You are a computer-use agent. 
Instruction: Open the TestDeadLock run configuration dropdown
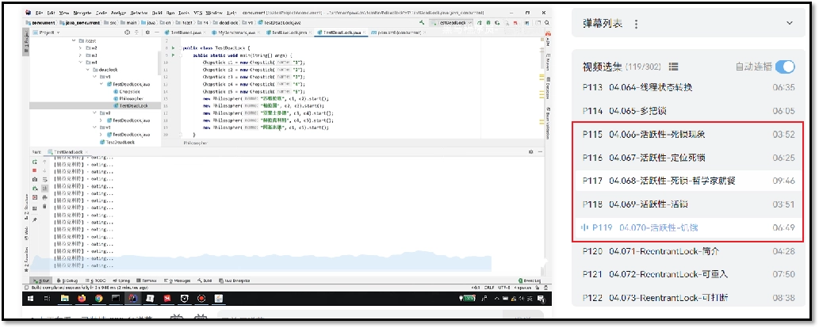[x=451, y=23]
